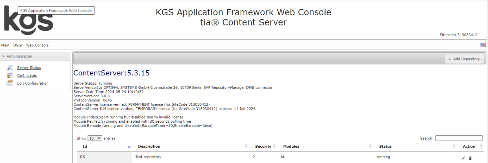Click the PERMANENT license verified line

(x=141, y=104)
